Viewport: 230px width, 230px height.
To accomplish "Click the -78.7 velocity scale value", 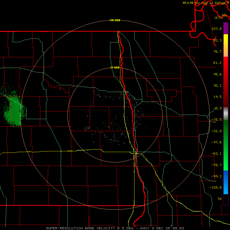I will pyautogui.click(x=216, y=165).
